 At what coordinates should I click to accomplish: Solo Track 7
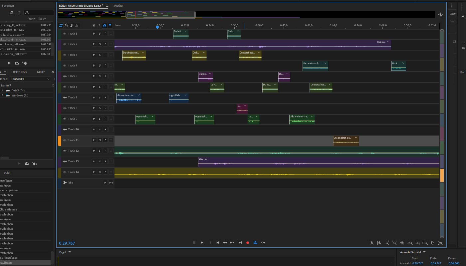[x=100, y=97]
